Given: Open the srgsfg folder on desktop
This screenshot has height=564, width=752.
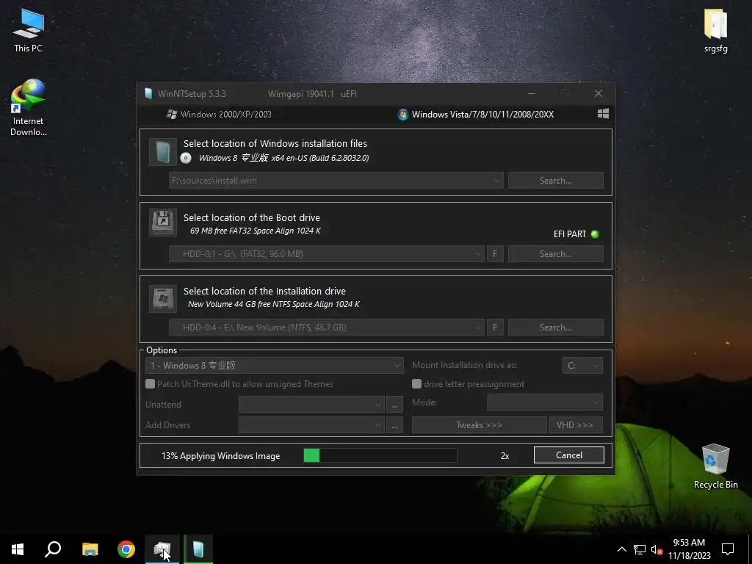Looking at the screenshot, I should pos(715,31).
